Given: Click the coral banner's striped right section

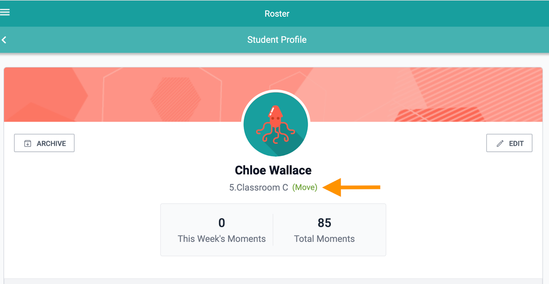Looking at the screenshot, I should [x=477, y=94].
